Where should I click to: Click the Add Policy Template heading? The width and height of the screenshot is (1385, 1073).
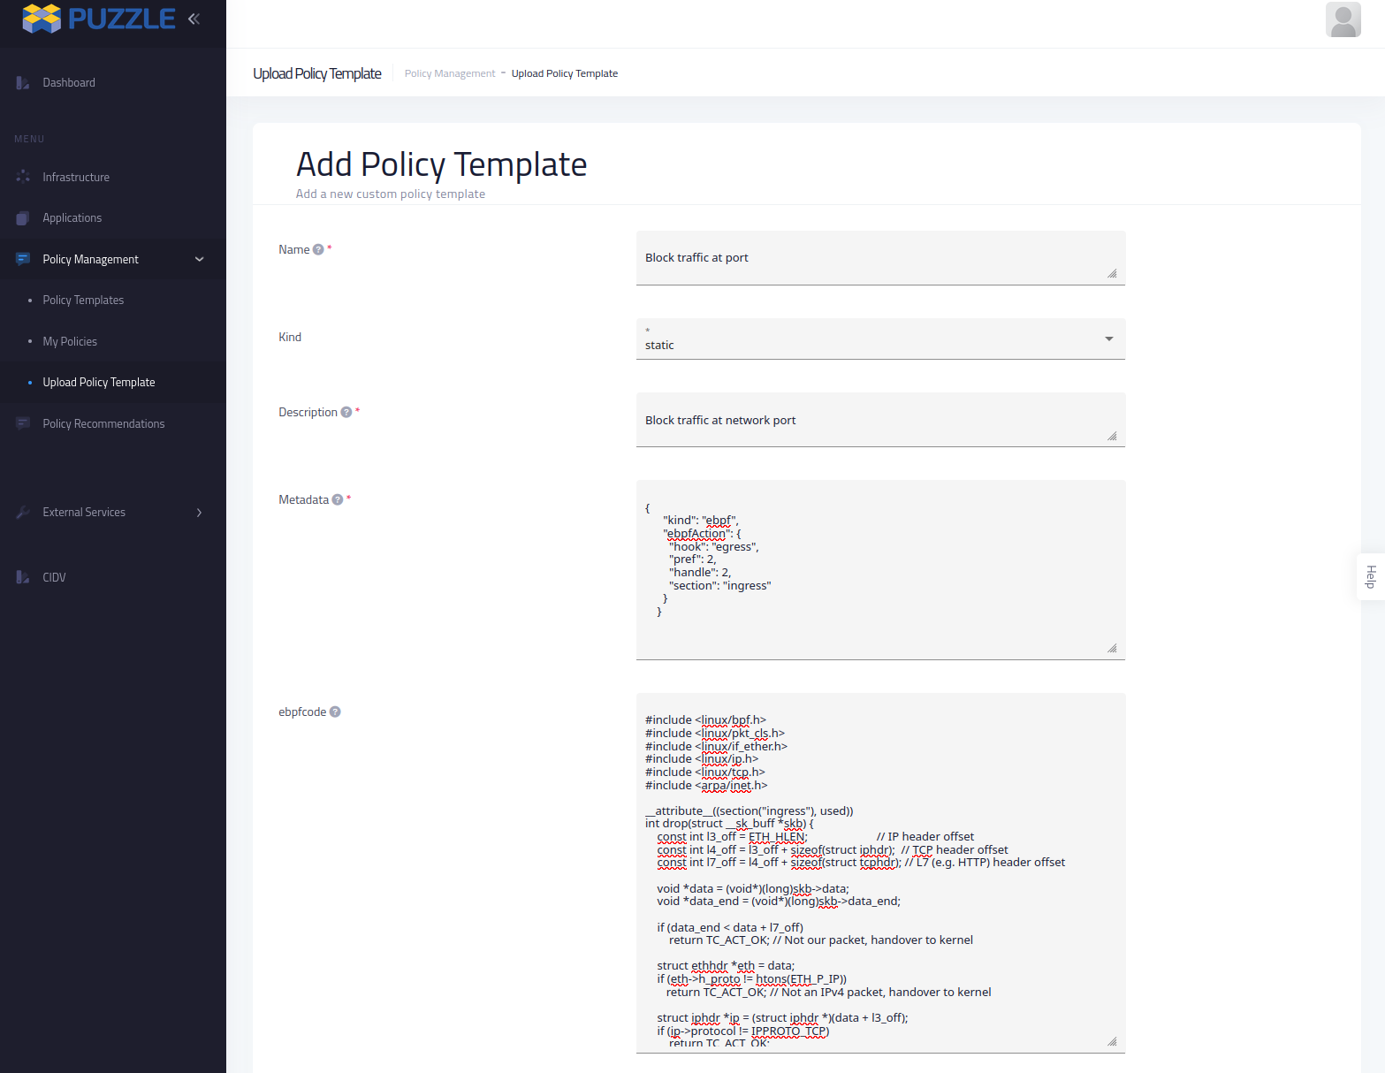pyautogui.click(x=441, y=164)
